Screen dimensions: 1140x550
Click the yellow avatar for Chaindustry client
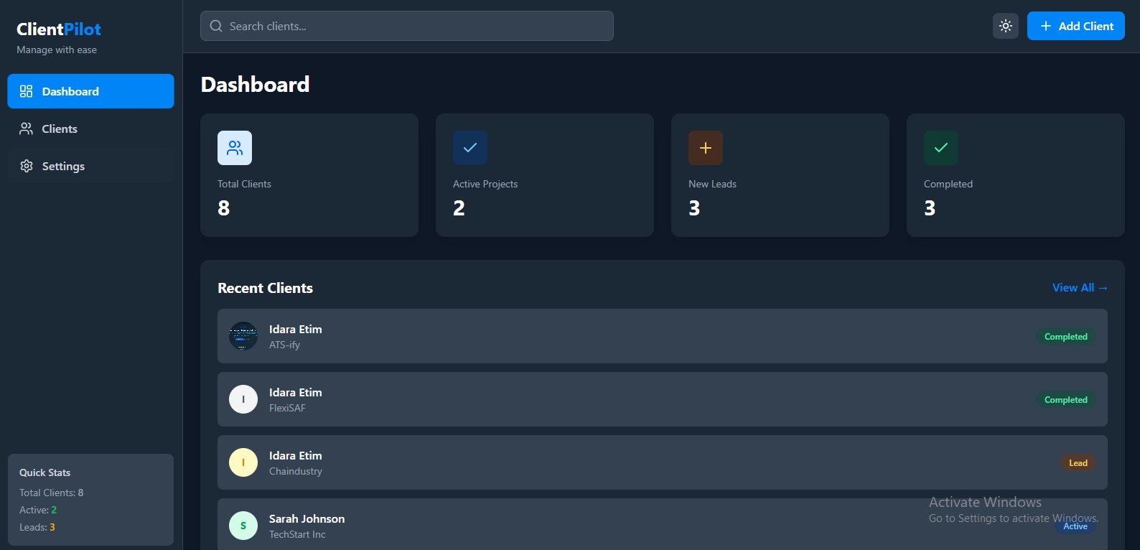[243, 462]
